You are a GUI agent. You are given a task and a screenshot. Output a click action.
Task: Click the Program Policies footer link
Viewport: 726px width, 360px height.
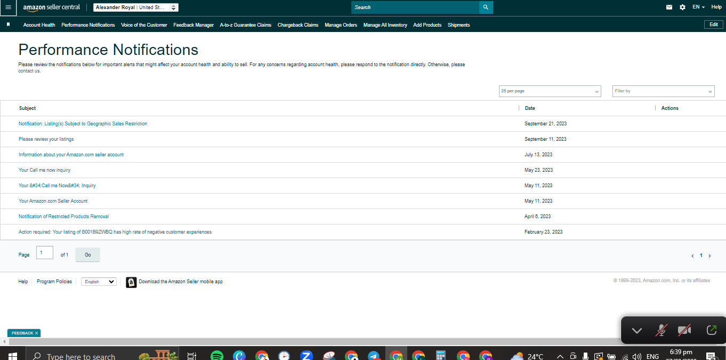tap(54, 282)
